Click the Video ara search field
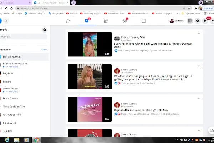This screenshot has height=143, width=214. (23, 36)
